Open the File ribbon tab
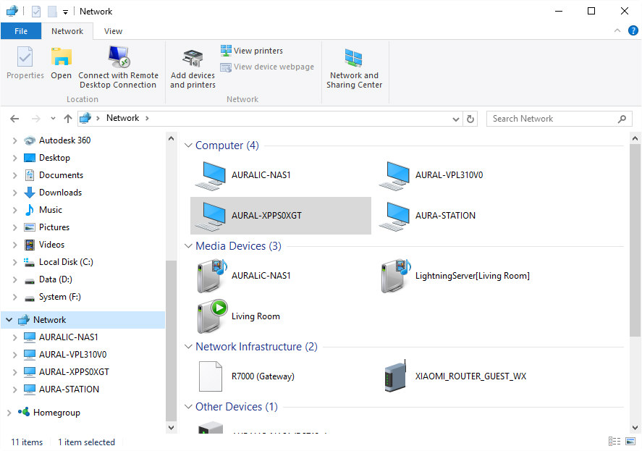 (21, 31)
